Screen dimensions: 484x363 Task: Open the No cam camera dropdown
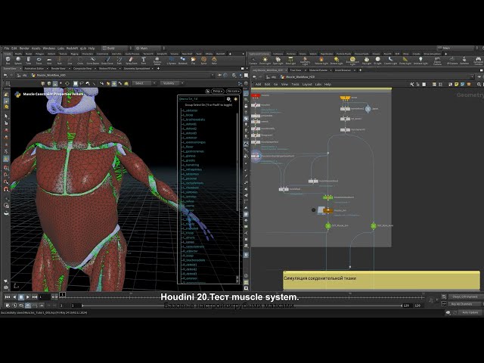click(233, 91)
